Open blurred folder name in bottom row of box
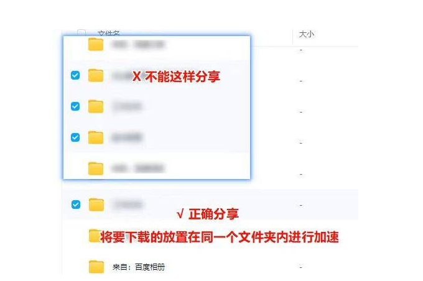 click(x=138, y=168)
